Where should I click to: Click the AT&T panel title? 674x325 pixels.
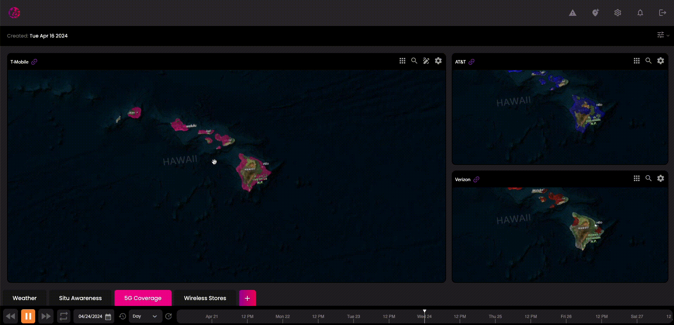click(460, 62)
